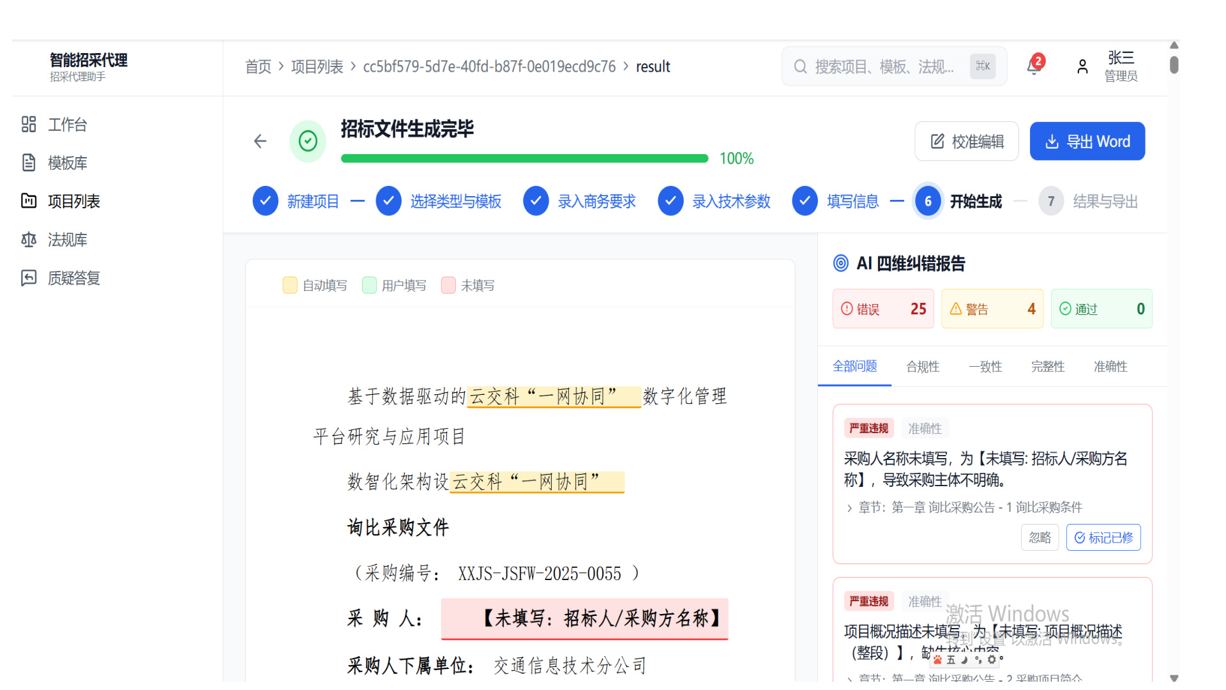Click the green 100% progress bar

click(x=524, y=158)
